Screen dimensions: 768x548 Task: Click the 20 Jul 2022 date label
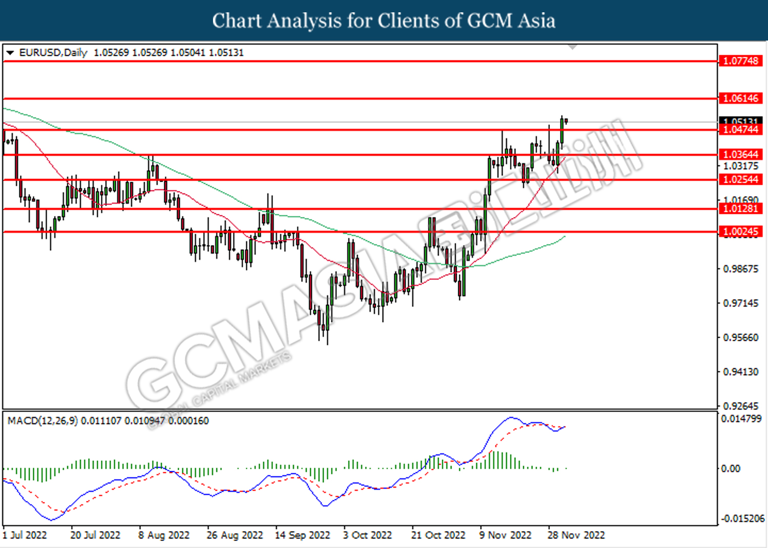pyautogui.click(x=95, y=535)
